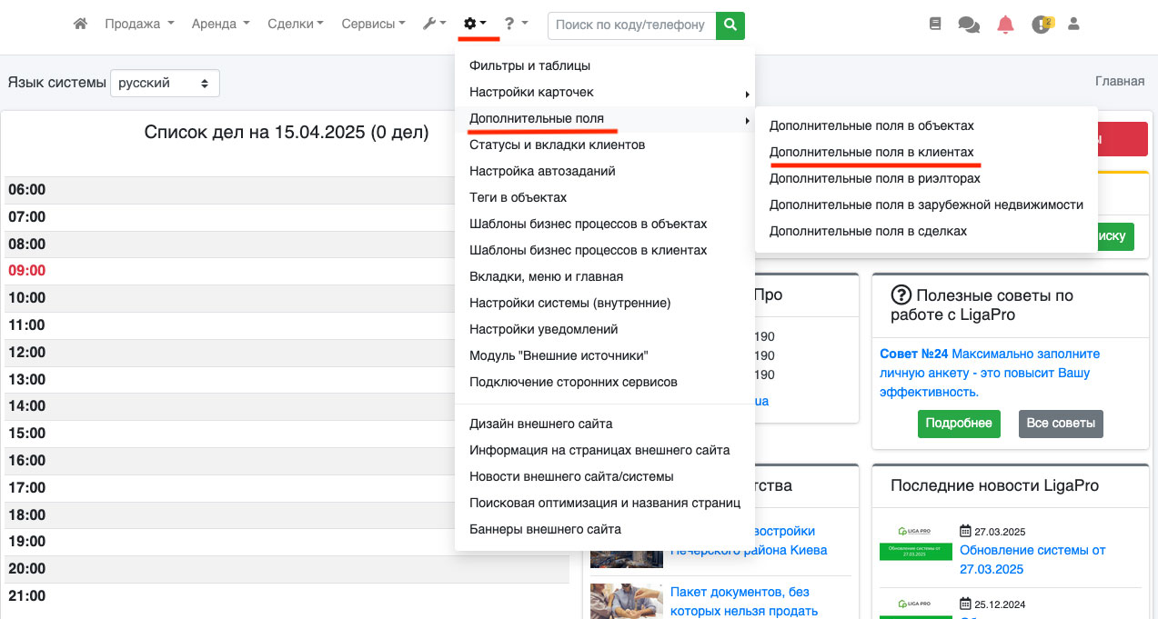
Task: Choose Фильтры и таблицы menu item
Action: (x=529, y=65)
